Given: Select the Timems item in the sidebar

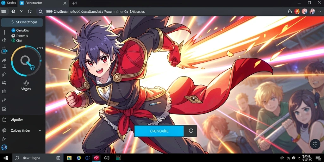Looking at the screenshot, I should (x=20, y=36).
